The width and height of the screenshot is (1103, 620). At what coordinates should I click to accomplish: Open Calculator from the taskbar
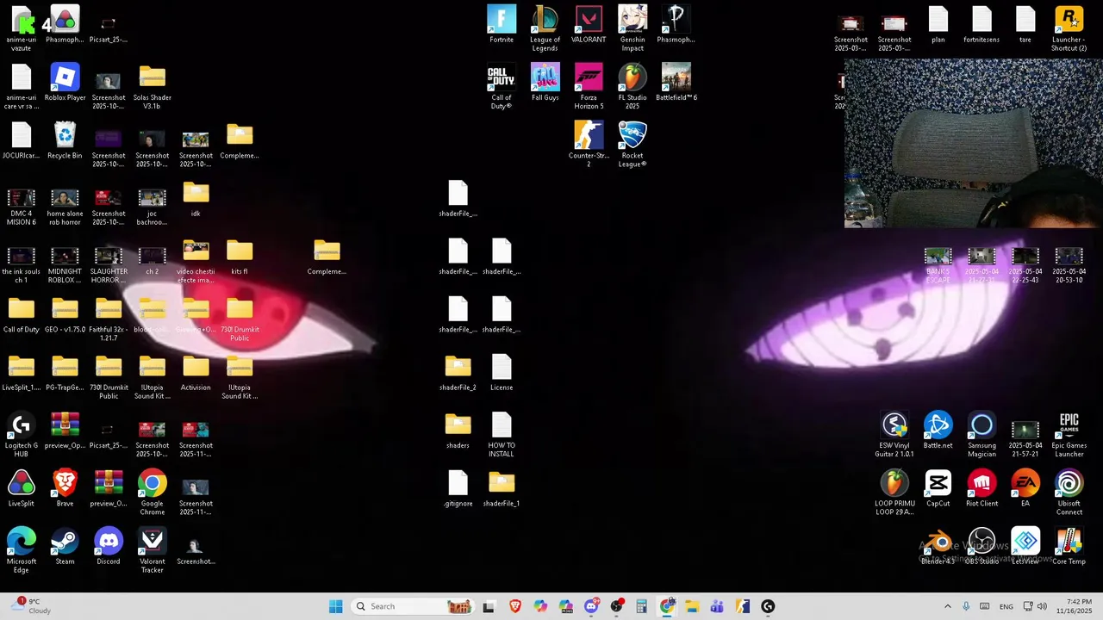tap(641, 606)
